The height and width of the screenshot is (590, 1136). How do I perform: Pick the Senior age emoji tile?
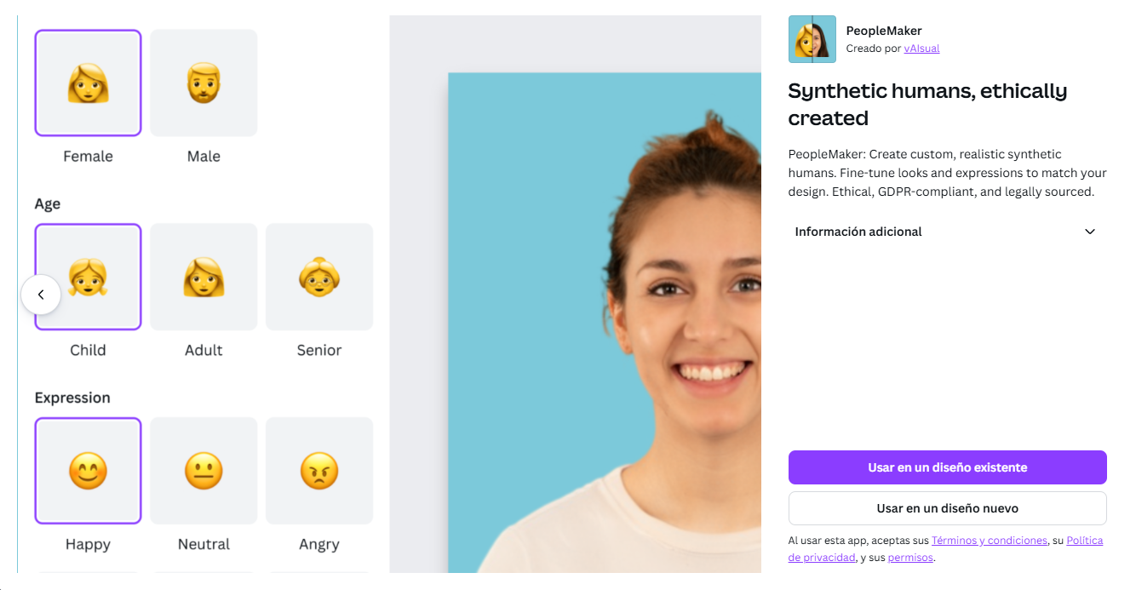pyautogui.click(x=319, y=277)
